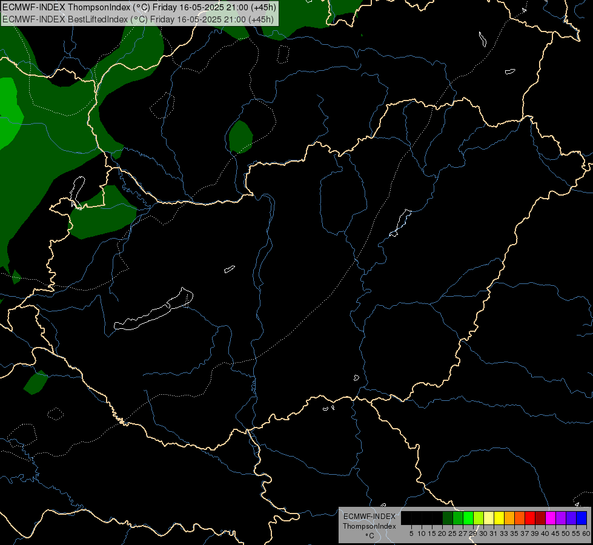Click the ECMWF-INDEX legend title text
Screen dimensions: 593x545
(369, 517)
